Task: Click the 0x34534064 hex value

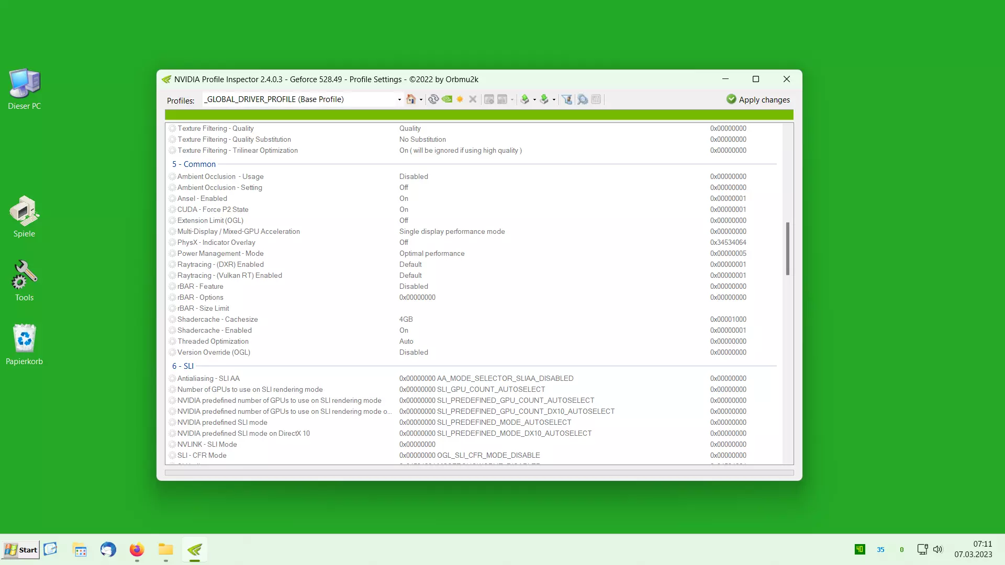Action: [728, 242]
